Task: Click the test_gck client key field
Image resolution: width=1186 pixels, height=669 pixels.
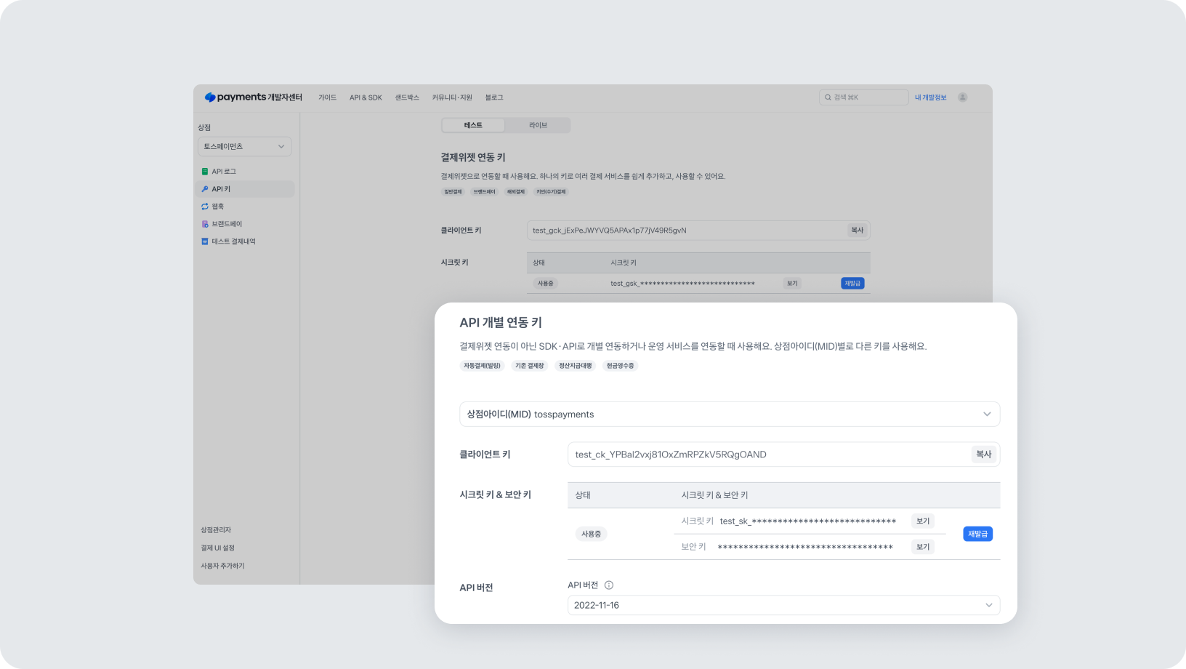Action: click(698, 231)
